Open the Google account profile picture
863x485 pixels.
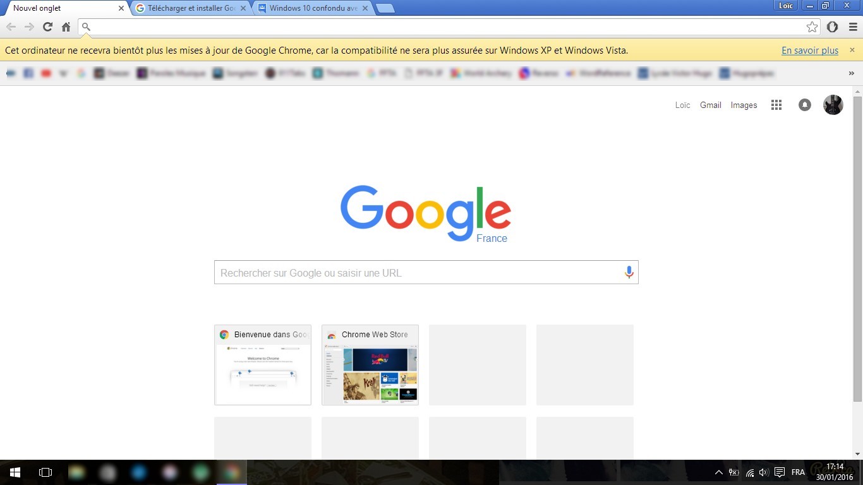point(833,105)
